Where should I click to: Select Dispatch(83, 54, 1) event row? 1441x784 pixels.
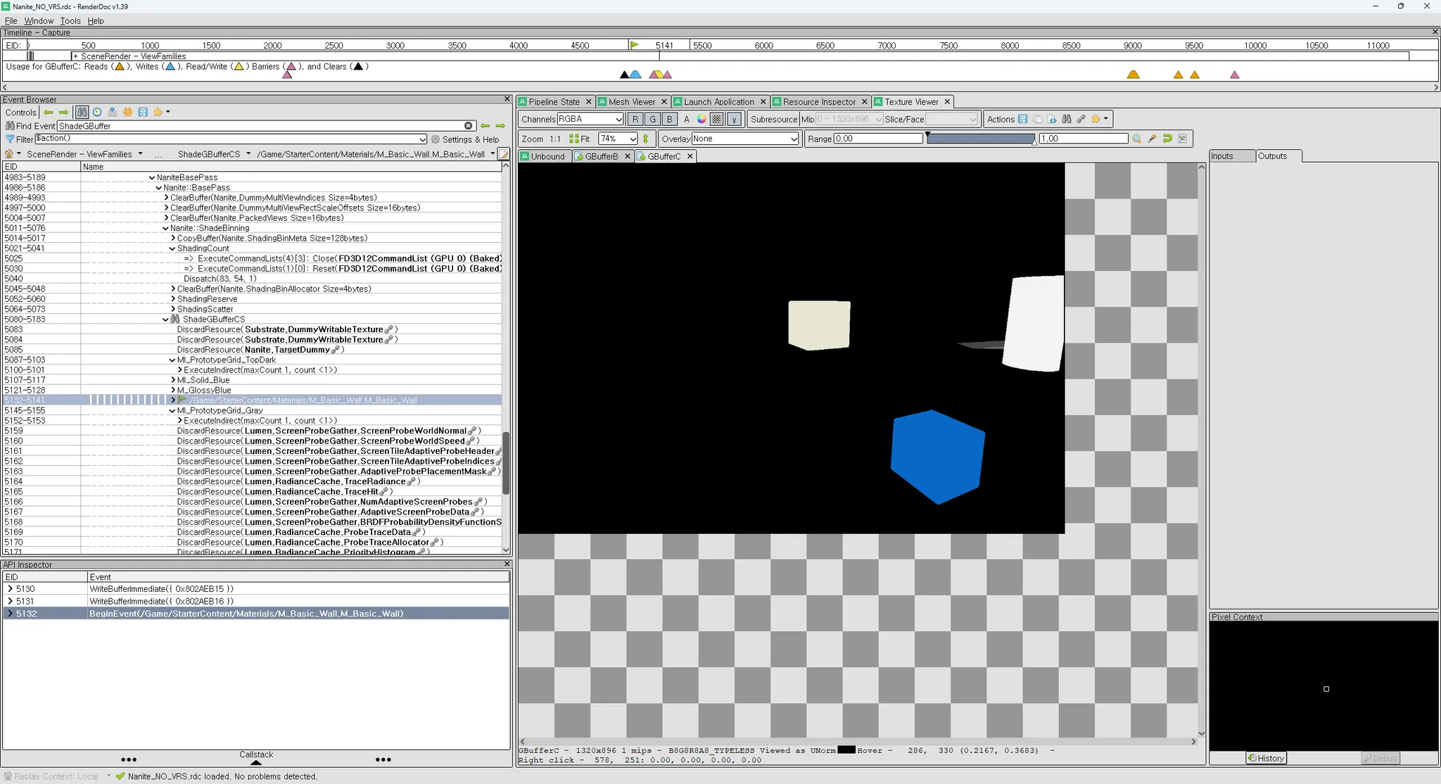(220, 279)
